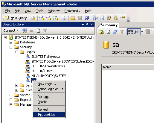154x123 pixels.
Task: Select the BUILTIN\Administrators login
Action: coord(48,66)
